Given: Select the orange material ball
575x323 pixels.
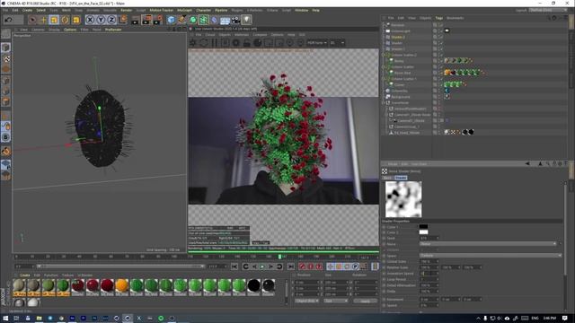Looking at the screenshot, I should click(122, 285).
